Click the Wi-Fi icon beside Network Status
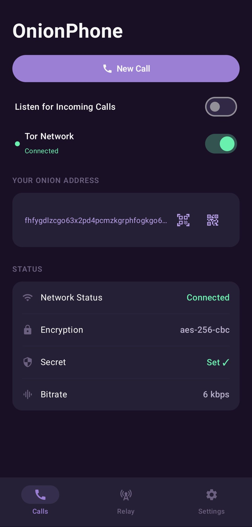 coord(28,297)
